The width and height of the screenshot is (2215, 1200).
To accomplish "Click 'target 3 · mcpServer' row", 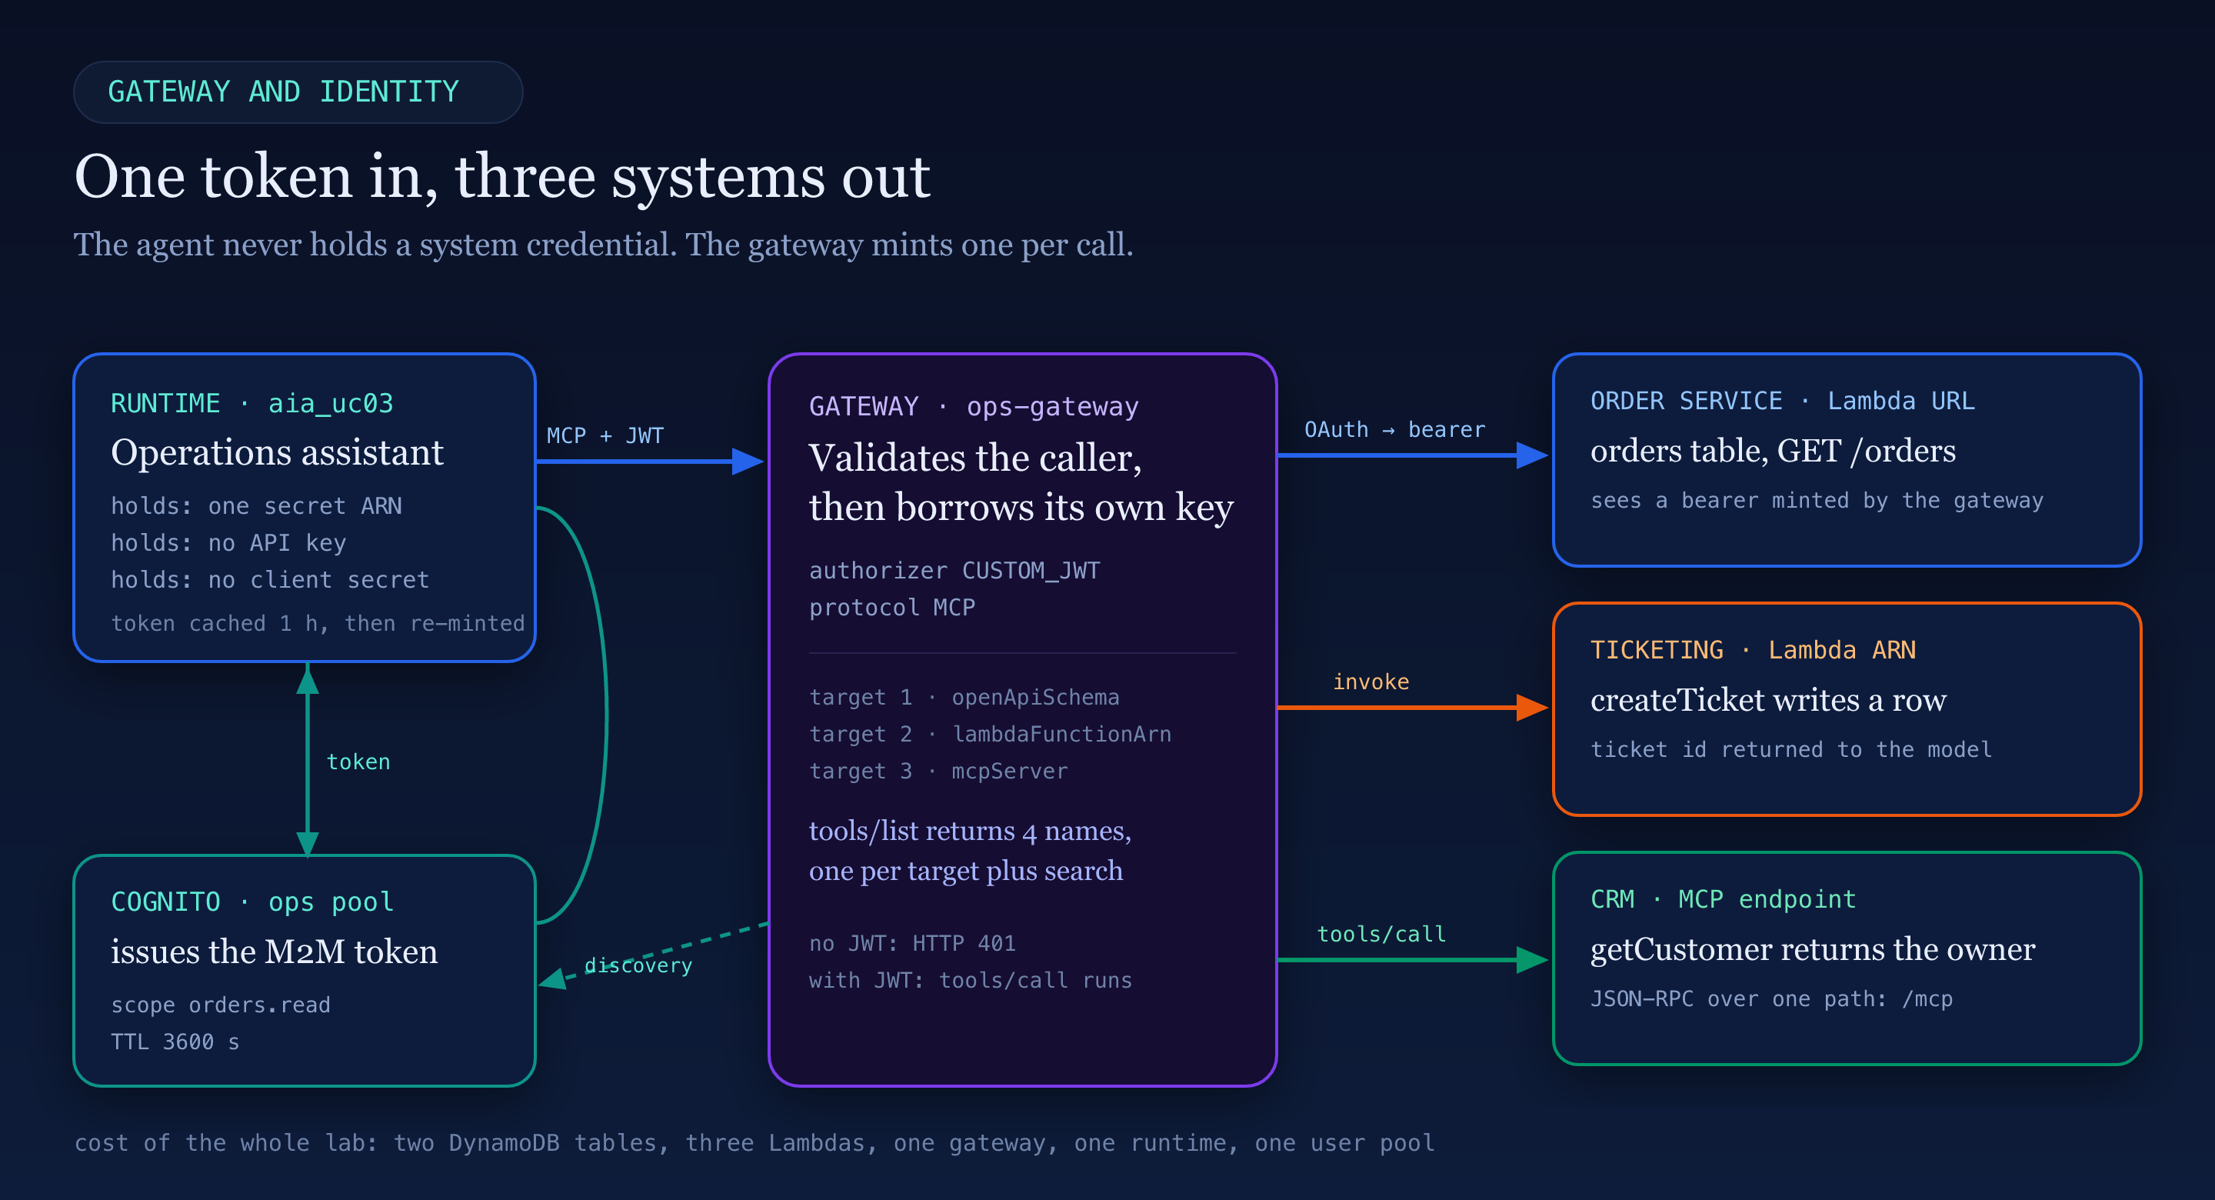I will [938, 771].
